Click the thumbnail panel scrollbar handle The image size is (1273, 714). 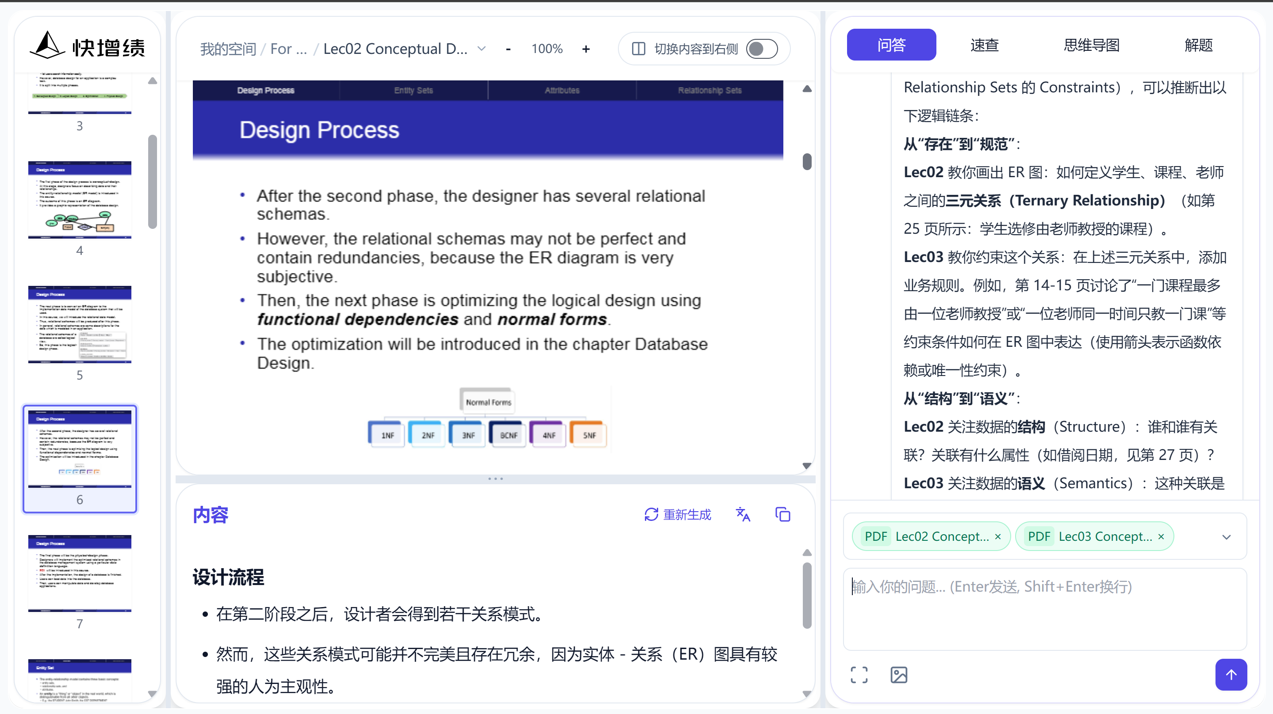click(x=153, y=182)
